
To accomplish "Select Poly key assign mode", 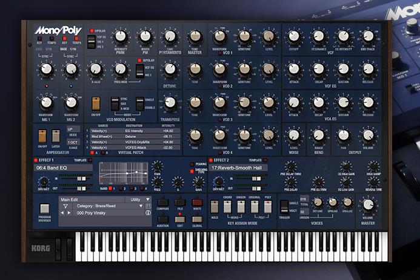I will click(268, 207).
